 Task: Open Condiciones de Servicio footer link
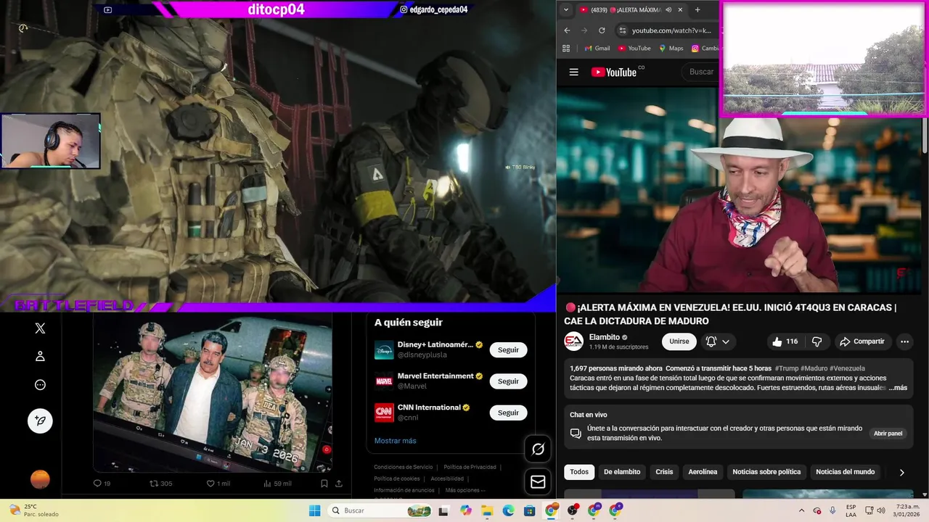(403, 467)
